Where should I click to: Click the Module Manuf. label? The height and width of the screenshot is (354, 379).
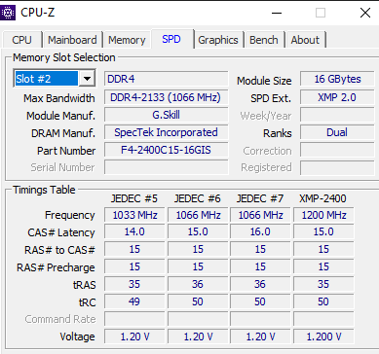coord(60,116)
